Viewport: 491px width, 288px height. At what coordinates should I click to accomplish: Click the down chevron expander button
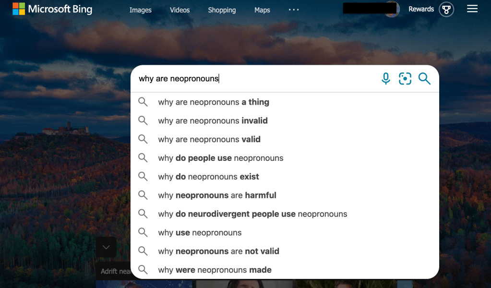tap(106, 247)
